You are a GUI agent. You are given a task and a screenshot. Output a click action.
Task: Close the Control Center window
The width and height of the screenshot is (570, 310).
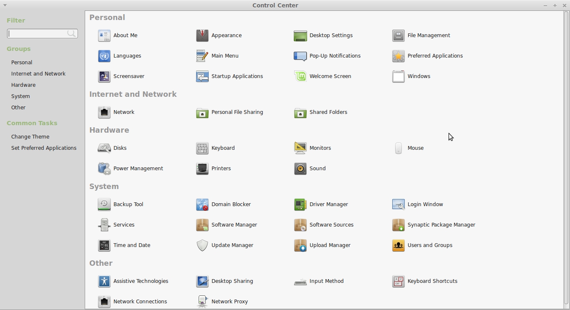[x=565, y=5]
